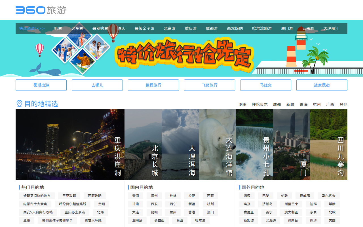Click the 暑假带孩子去哪里？ link
The width and height of the screenshot is (363, 227).
click(x=57, y=220)
